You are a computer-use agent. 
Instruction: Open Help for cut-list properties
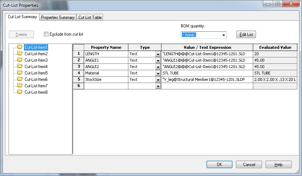pyautogui.click(x=278, y=165)
